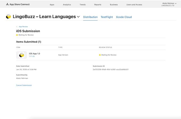
Task: Click the yellow dot in Review Status column
Action: click(x=100, y=55)
